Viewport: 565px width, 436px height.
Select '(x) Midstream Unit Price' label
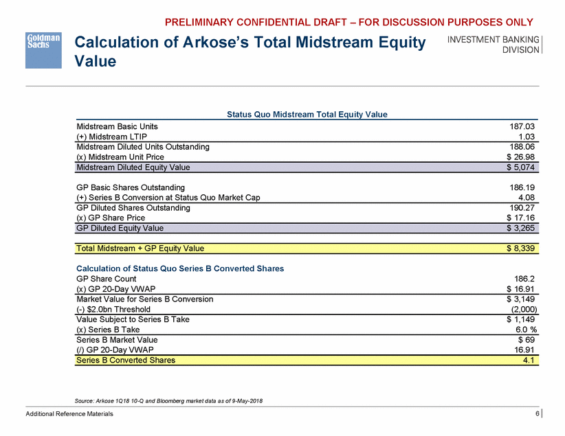click(120, 157)
